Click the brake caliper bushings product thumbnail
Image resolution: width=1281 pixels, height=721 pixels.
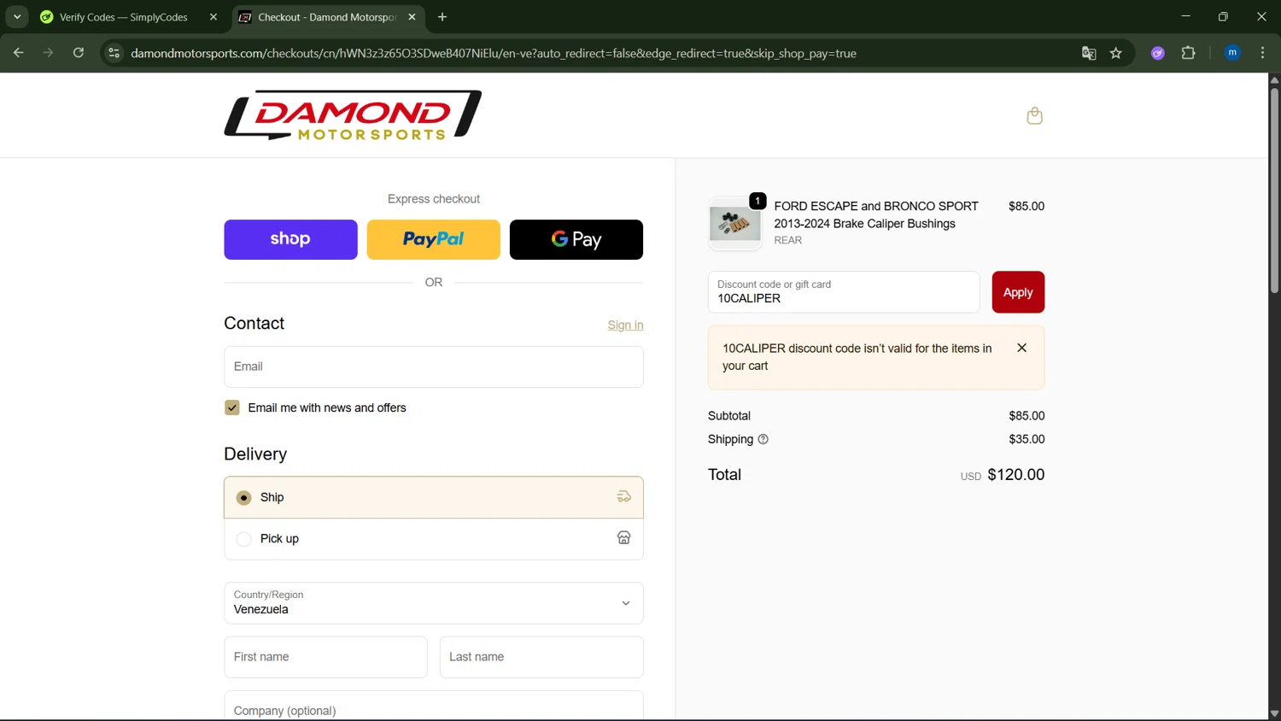[x=734, y=224]
